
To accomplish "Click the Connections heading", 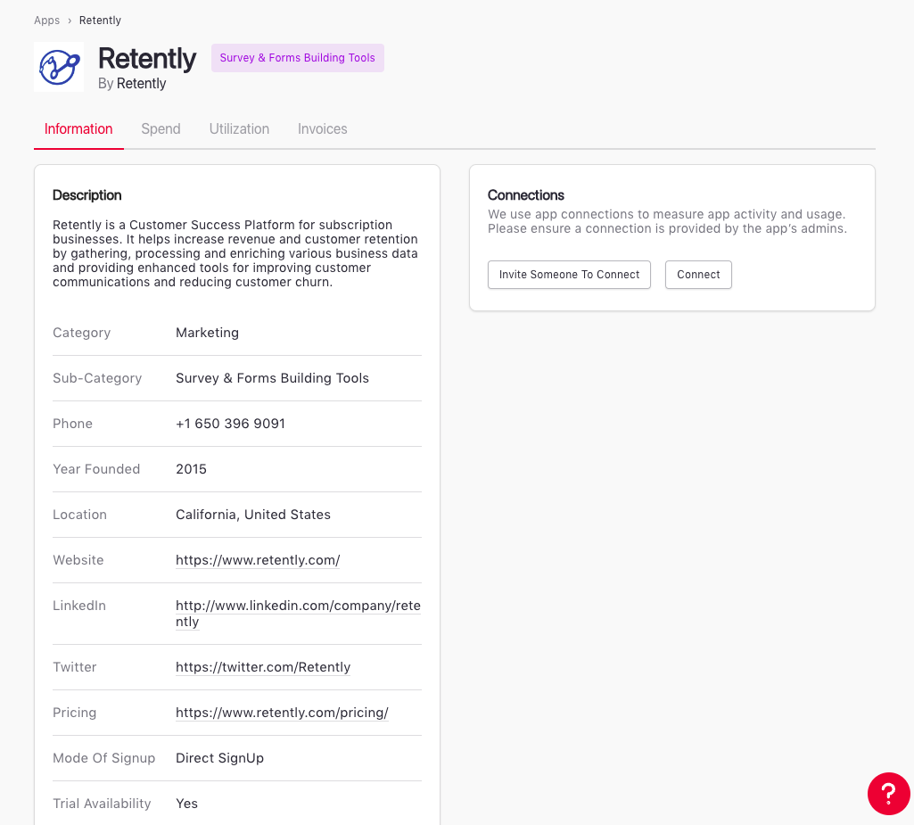I will (526, 195).
